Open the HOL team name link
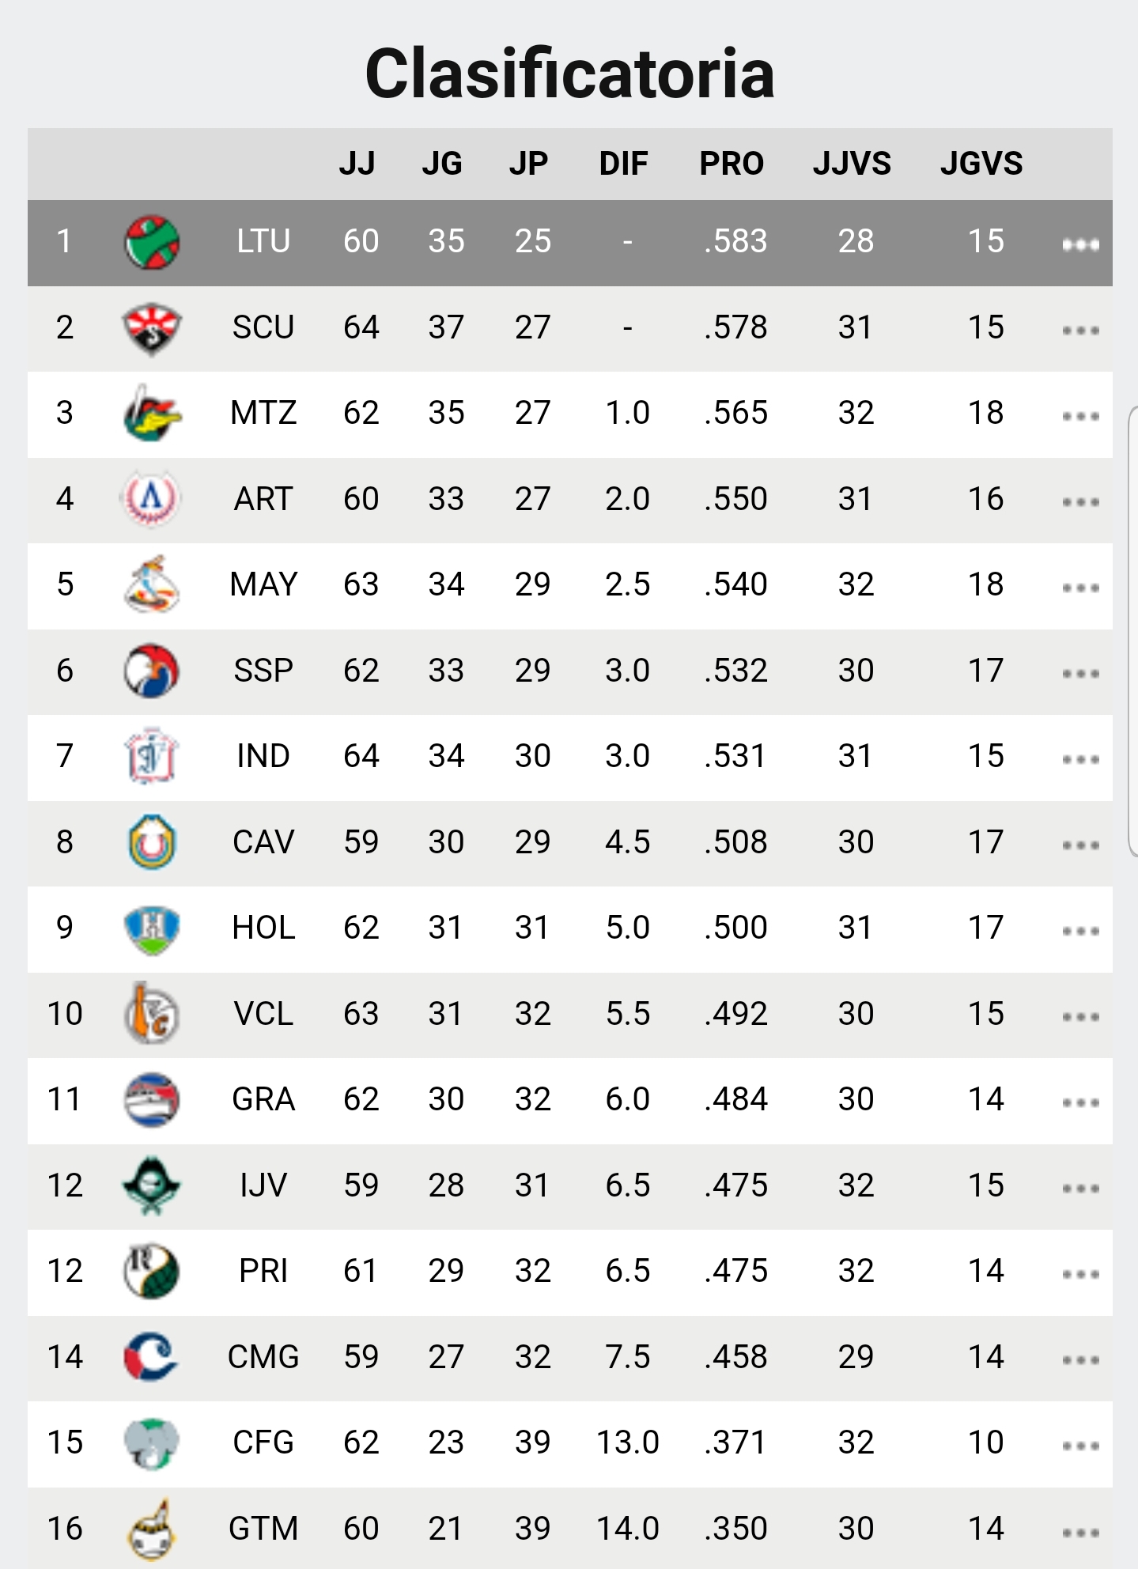 pyautogui.click(x=263, y=928)
